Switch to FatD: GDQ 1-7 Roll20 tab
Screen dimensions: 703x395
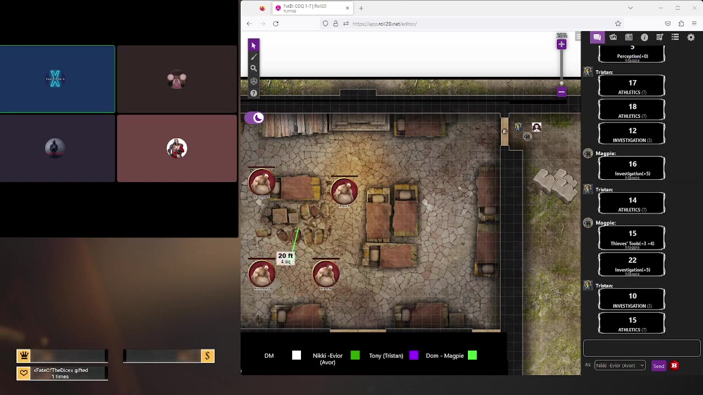(313, 8)
